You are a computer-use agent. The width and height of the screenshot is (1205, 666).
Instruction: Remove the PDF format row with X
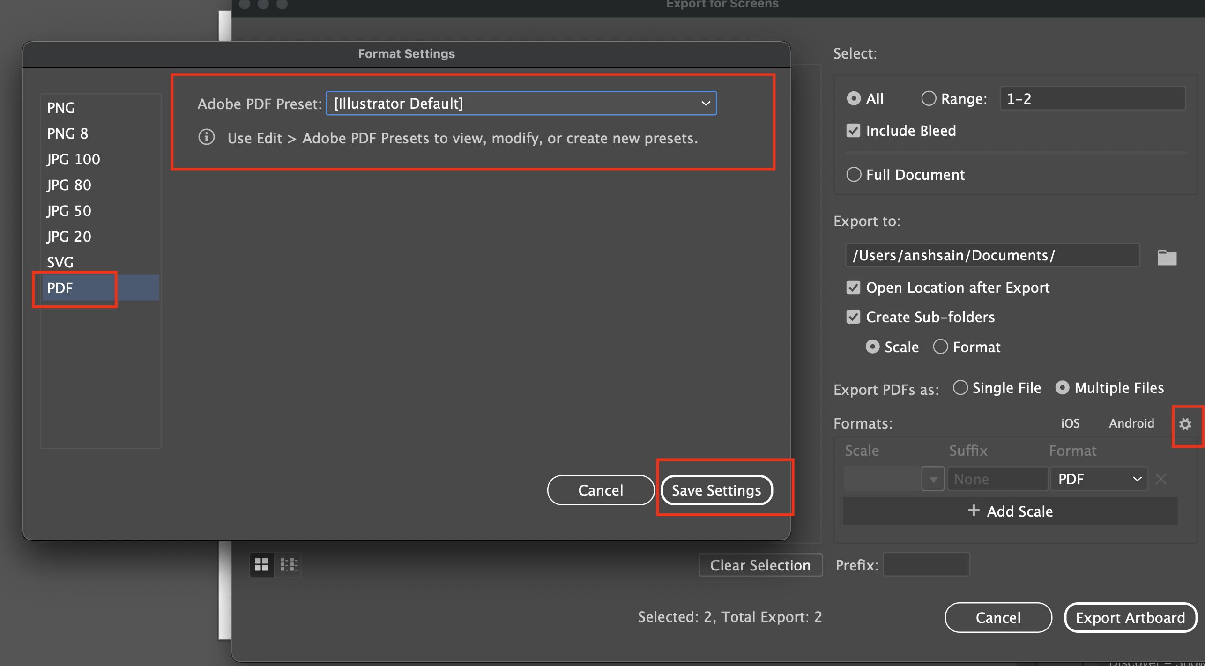pos(1161,479)
